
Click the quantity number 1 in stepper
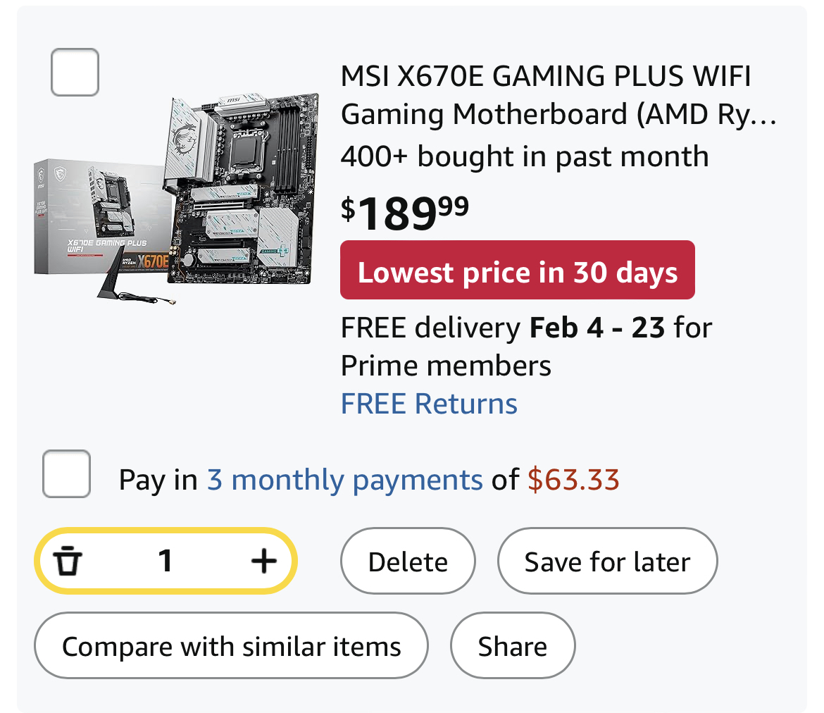point(166,562)
